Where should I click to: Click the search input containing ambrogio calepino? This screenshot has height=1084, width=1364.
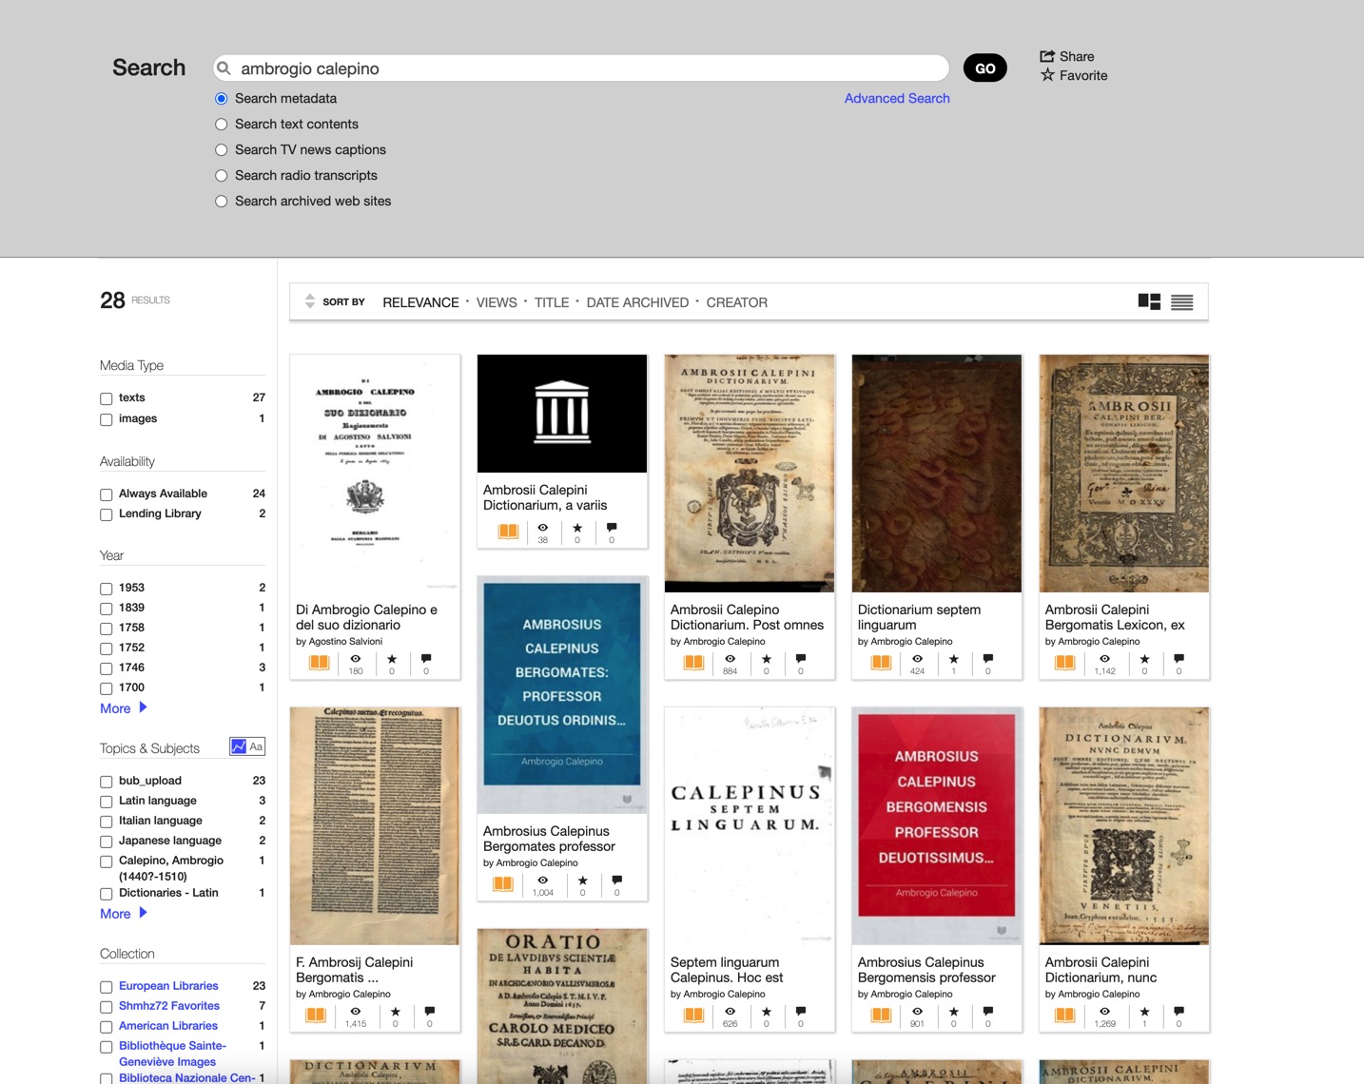coord(580,68)
